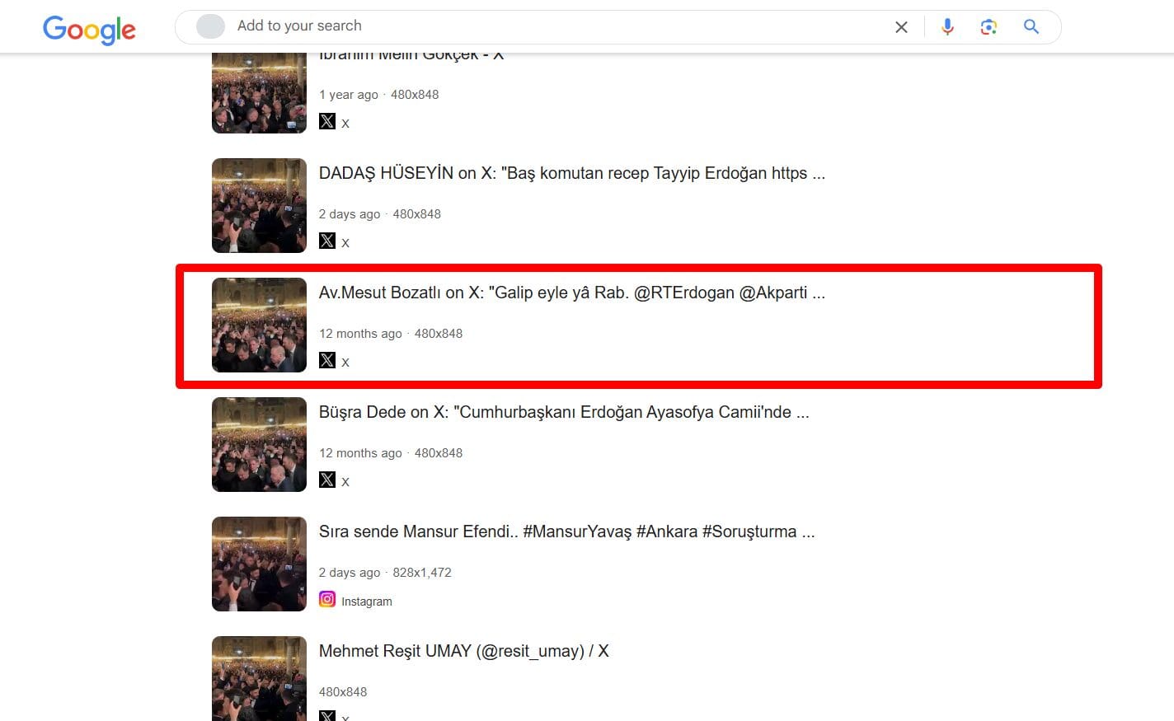Open Mehmet Reşit UMAY X profile link
The width and height of the screenshot is (1174, 721).
463,652
